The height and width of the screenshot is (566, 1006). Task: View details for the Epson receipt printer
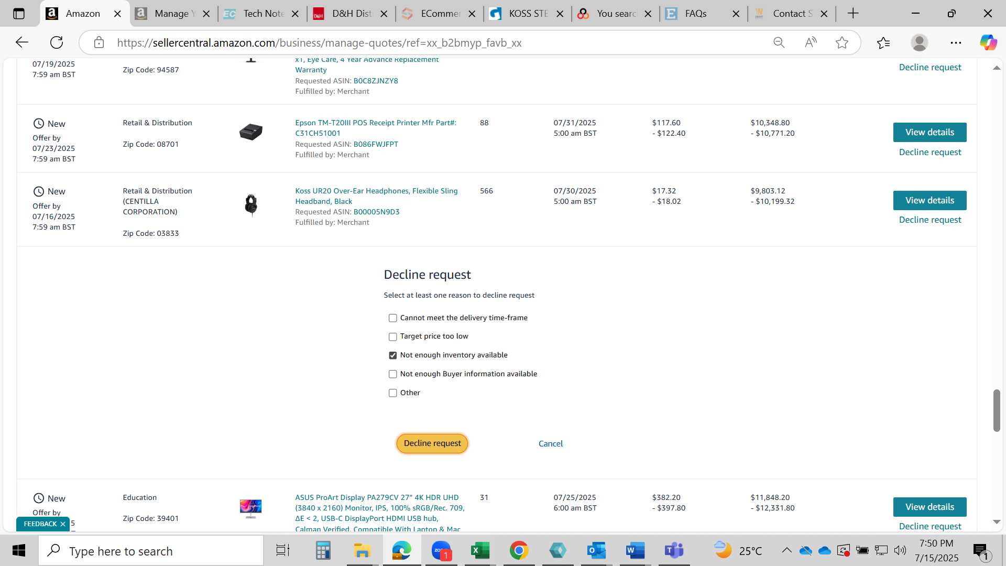(x=930, y=133)
